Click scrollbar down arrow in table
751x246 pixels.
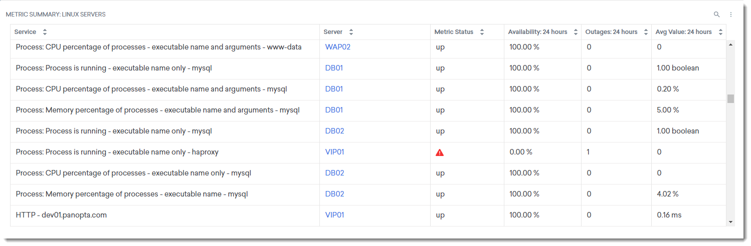click(730, 221)
